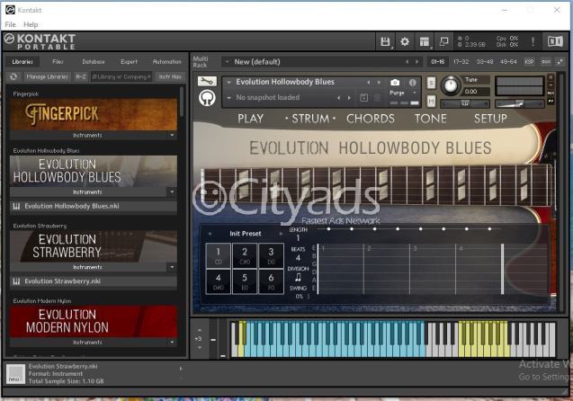Click the Orange Tree instrument logo icon
This screenshot has height=401, width=573.
click(207, 98)
